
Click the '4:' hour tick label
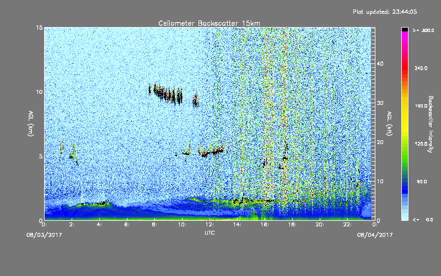tap(100, 225)
